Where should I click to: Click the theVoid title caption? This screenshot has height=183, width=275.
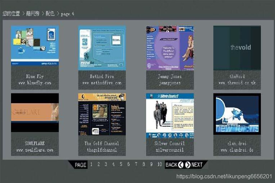(x=237, y=76)
